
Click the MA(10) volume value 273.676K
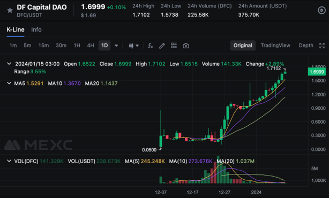point(200,161)
